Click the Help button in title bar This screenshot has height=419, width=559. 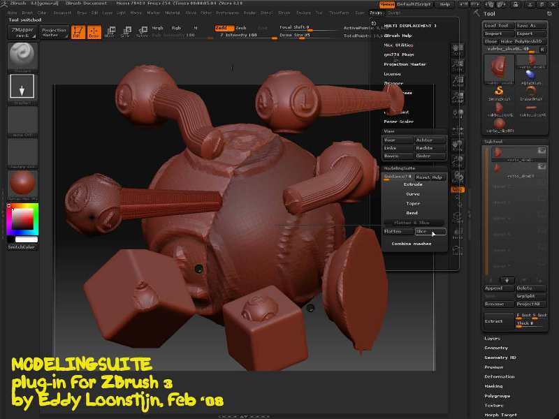[x=445, y=4]
